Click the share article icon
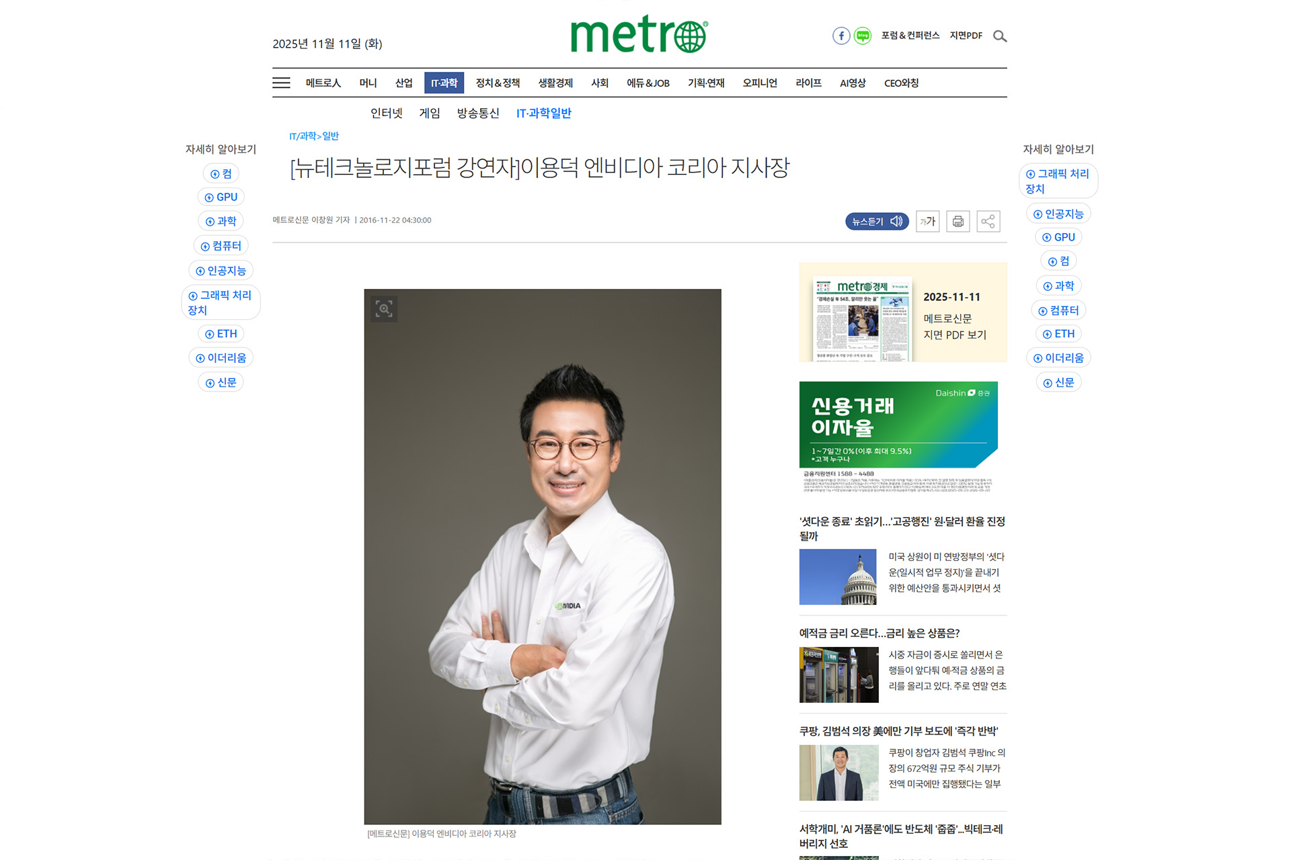Screen dimensions: 1291x860 [988, 221]
